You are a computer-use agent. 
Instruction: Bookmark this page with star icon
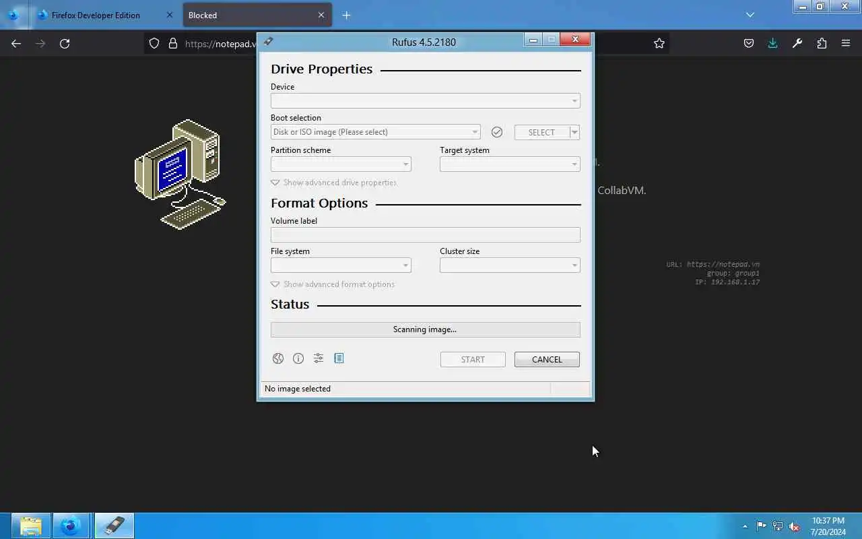point(659,43)
